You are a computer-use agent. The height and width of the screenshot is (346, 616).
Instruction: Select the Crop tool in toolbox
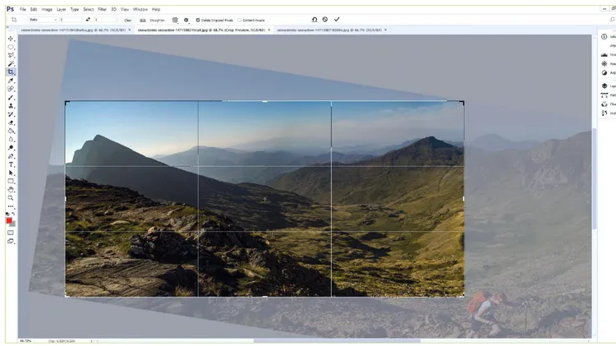(x=11, y=72)
